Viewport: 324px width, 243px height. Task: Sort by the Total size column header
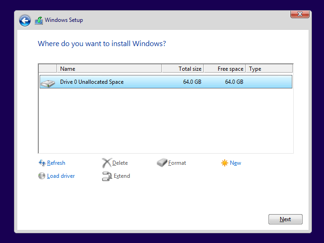click(183, 69)
